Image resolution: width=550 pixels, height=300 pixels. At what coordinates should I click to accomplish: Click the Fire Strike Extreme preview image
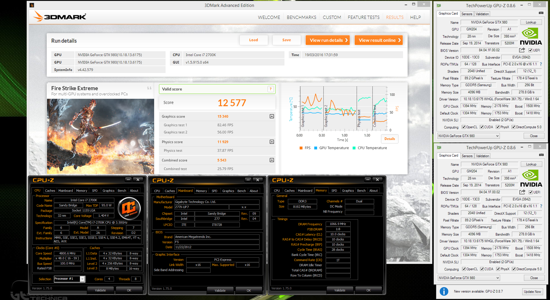coord(101,136)
